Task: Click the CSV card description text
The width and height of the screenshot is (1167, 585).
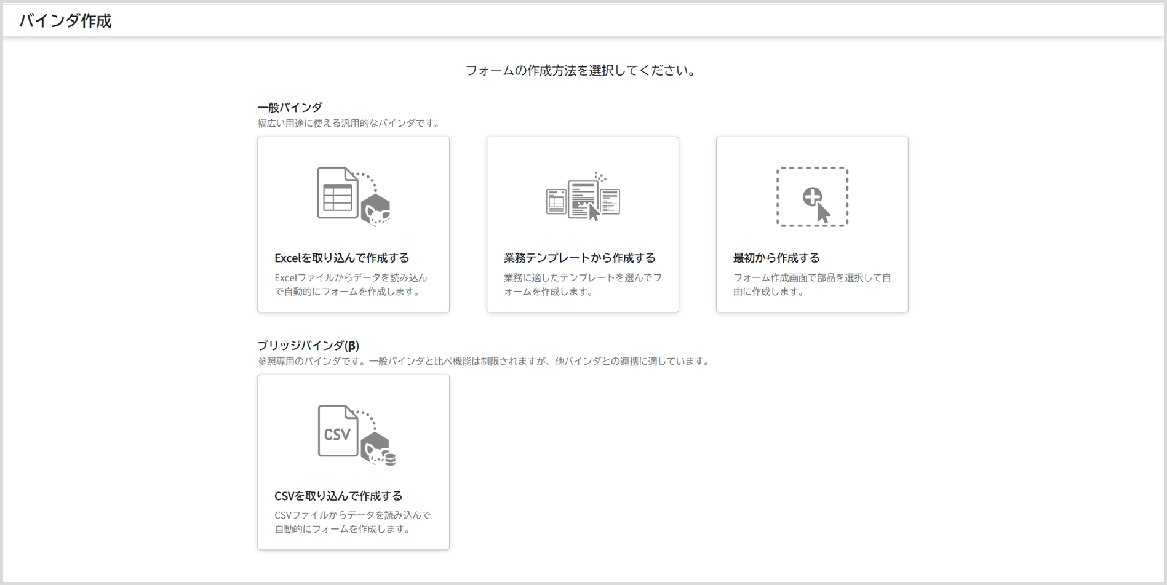Action: [352, 522]
